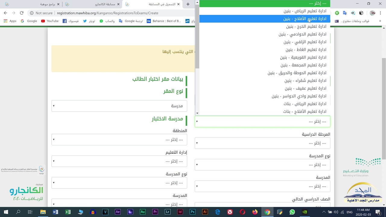
Task: Select the --- إختر --- option in open list
Action: click(x=265, y=3)
